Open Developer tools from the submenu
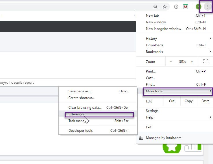 [x=81, y=131]
